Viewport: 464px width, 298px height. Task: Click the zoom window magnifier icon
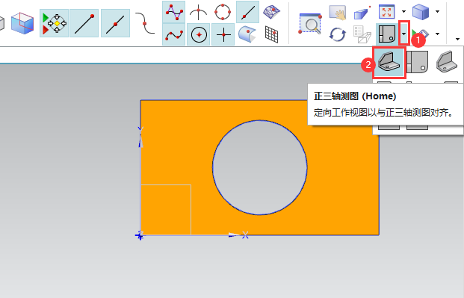pos(310,24)
